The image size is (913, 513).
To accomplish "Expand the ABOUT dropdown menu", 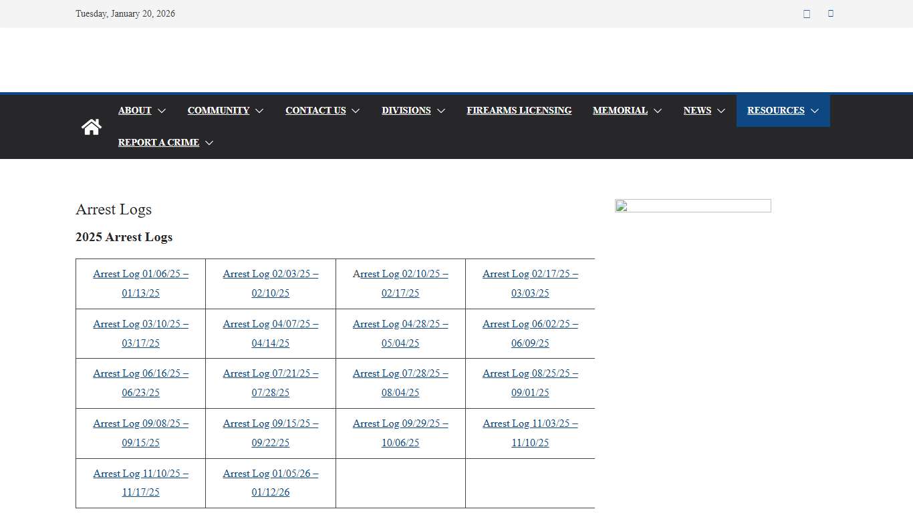I will pos(136,110).
